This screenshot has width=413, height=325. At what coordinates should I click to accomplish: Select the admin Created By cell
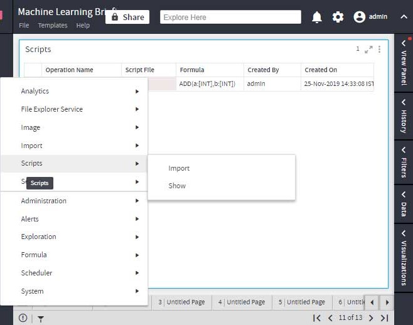click(x=272, y=84)
